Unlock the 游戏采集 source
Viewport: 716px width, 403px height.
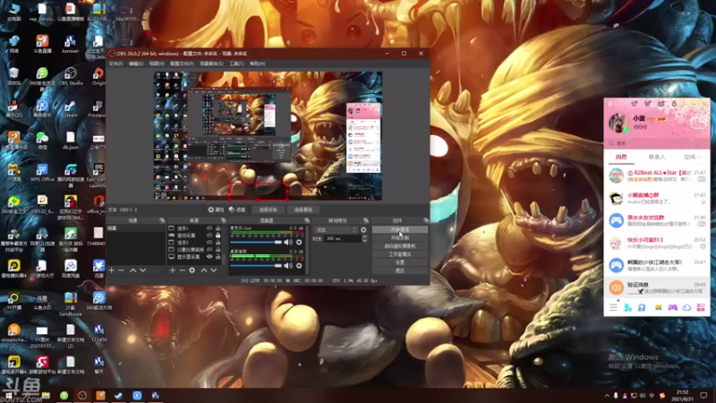click(218, 236)
